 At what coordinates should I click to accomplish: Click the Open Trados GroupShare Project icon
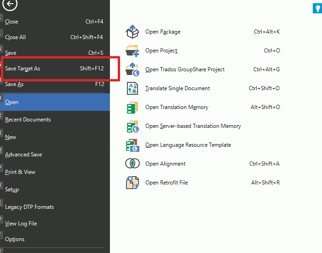pos(132,69)
